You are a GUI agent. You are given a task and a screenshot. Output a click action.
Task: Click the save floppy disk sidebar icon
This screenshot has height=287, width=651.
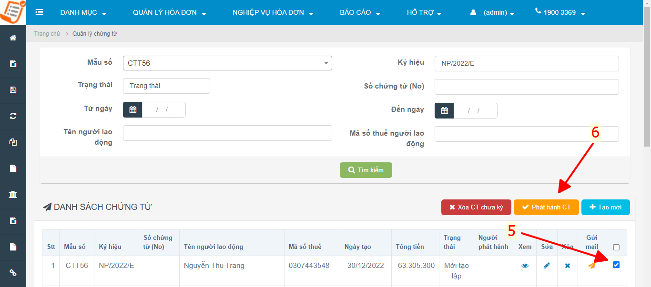coord(13,90)
